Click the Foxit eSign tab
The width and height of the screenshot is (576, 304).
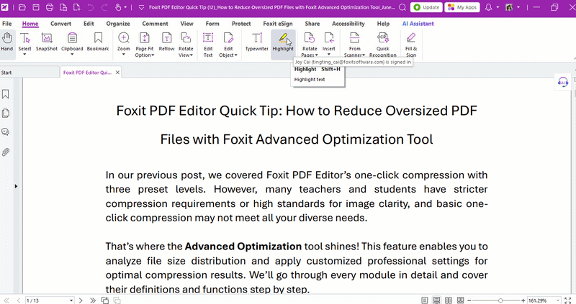278,24
